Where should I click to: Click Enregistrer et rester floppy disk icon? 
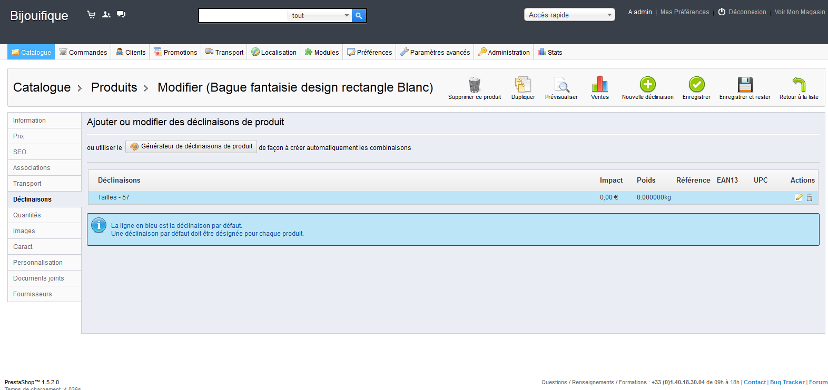[745, 85]
